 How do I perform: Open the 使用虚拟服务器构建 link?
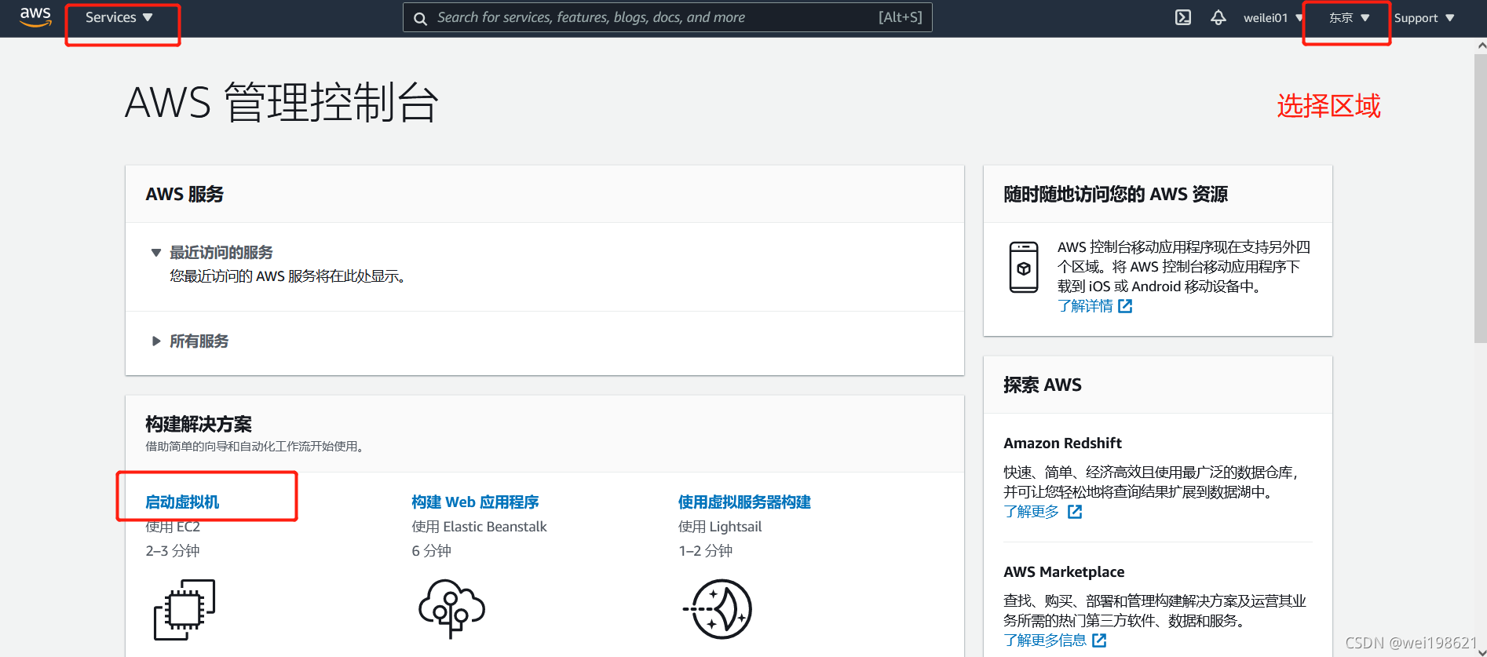point(744,502)
